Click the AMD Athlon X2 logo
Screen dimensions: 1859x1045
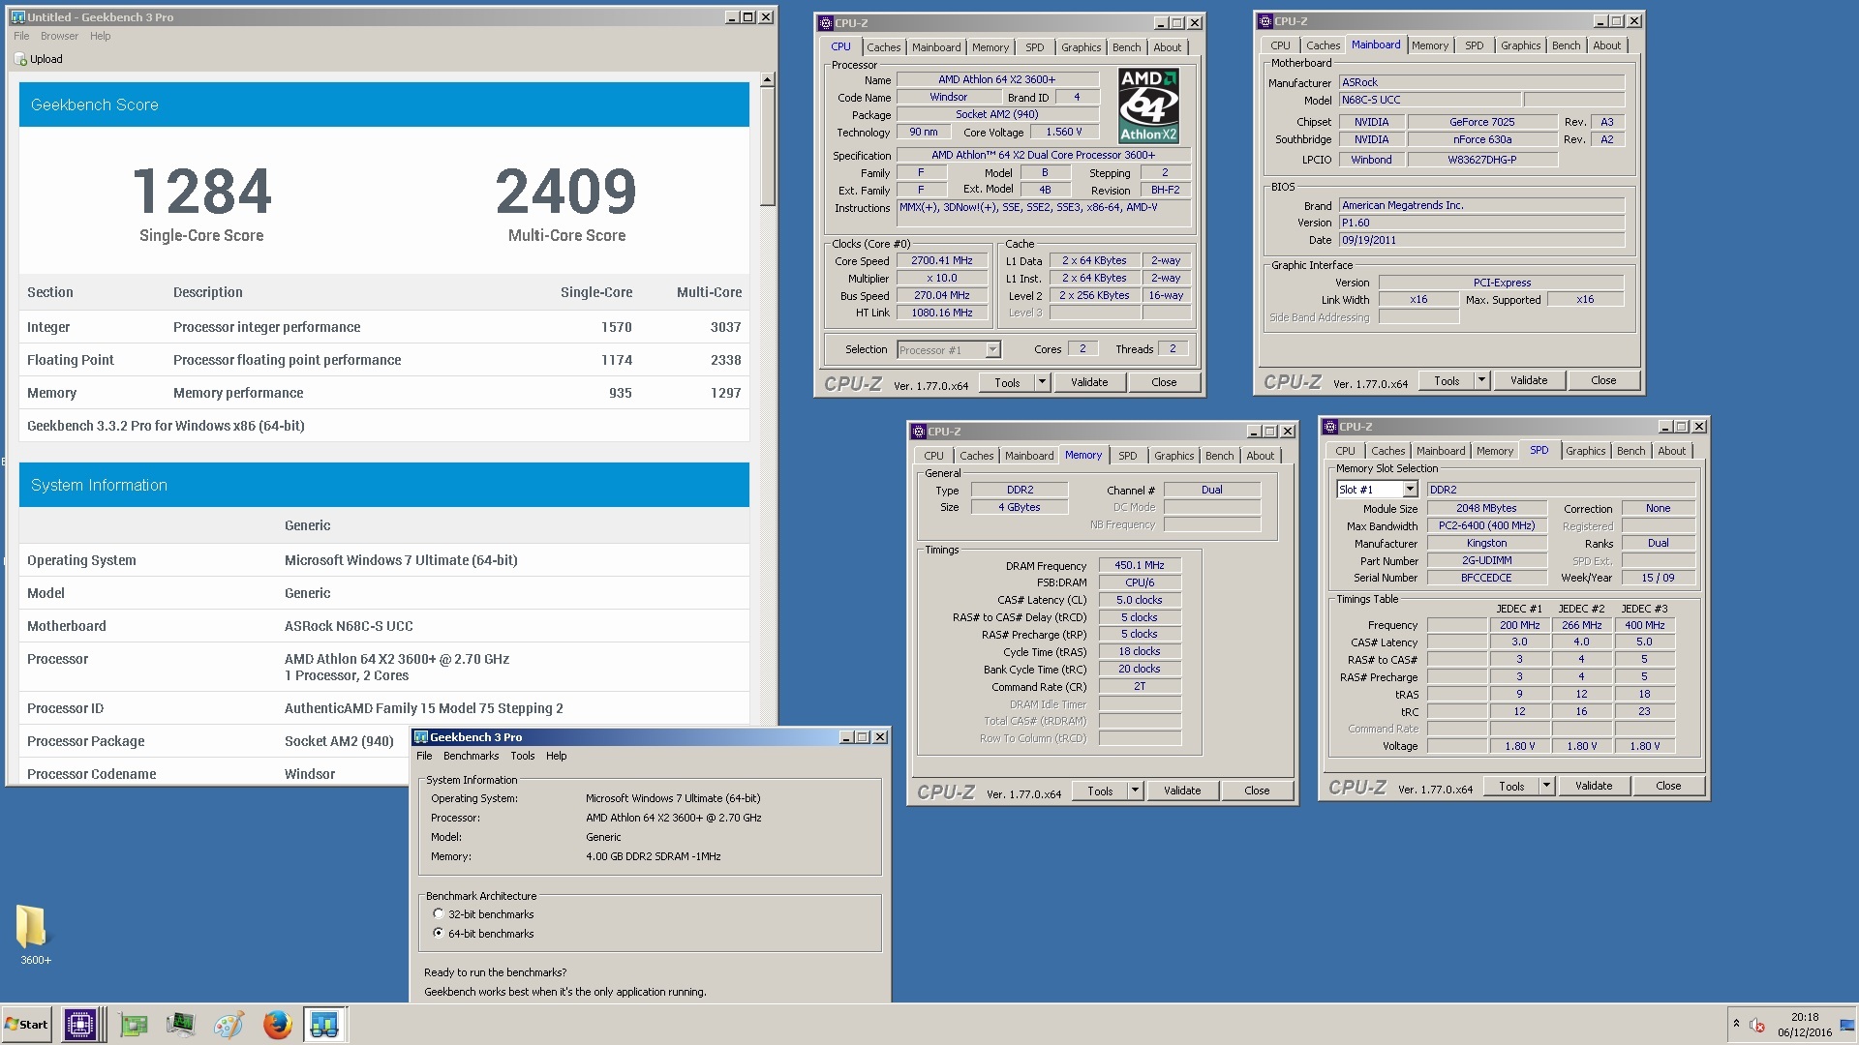pos(1148,105)
